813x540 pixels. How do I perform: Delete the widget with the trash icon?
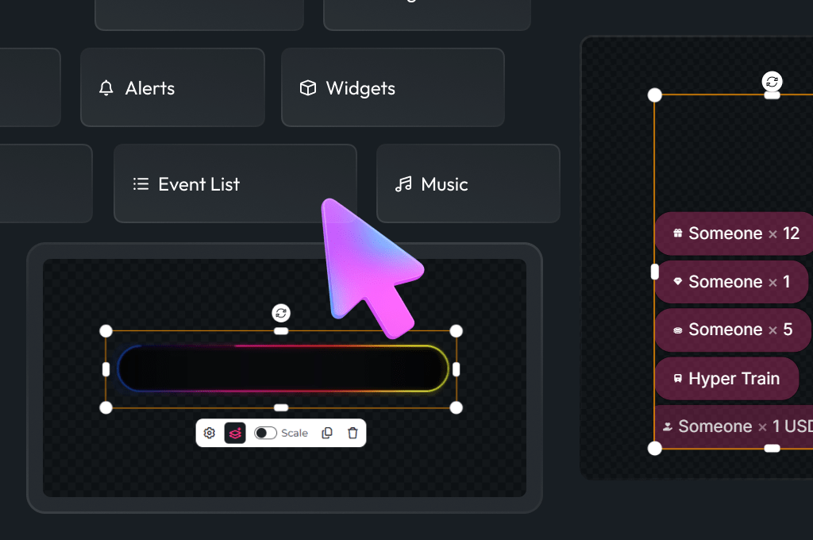pyautogui.click(x=353, y=433)
